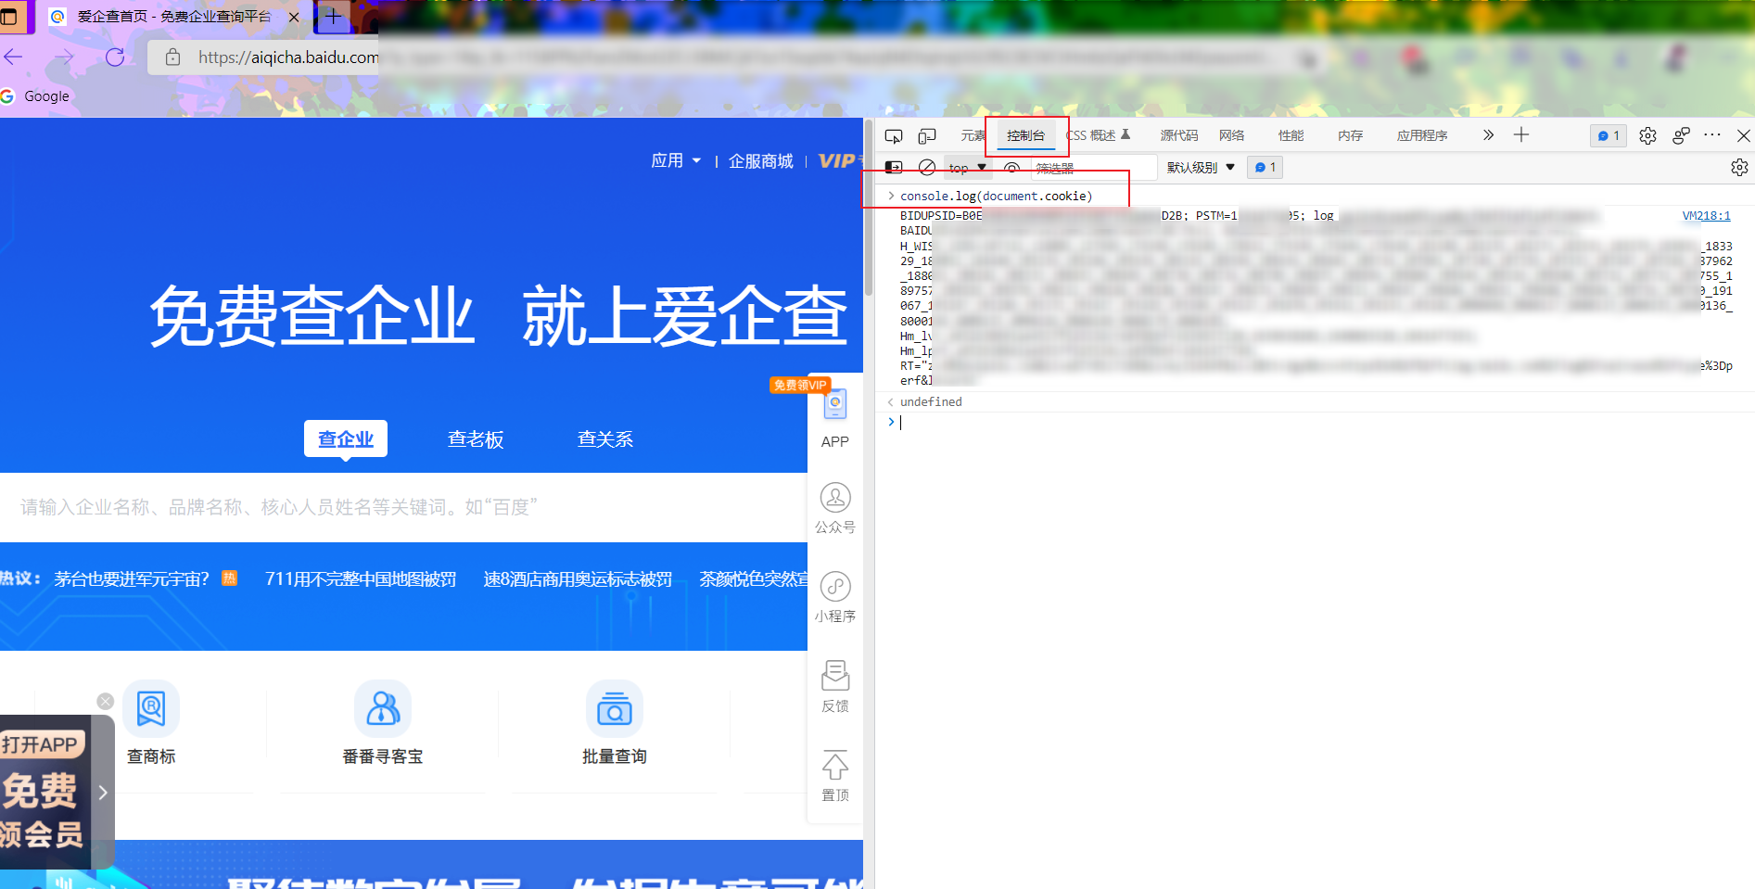The image size is (1755, 889).
Task: Click the inspect element picker icon
Action: coord(894,136)
